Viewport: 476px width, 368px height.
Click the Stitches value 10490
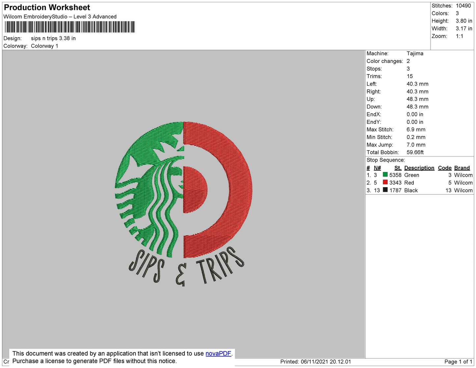(463, 6)
